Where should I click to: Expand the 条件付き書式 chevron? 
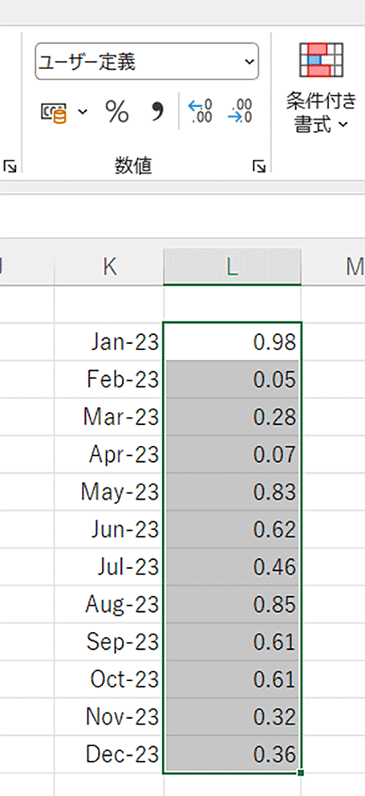[x=343, y=125]
